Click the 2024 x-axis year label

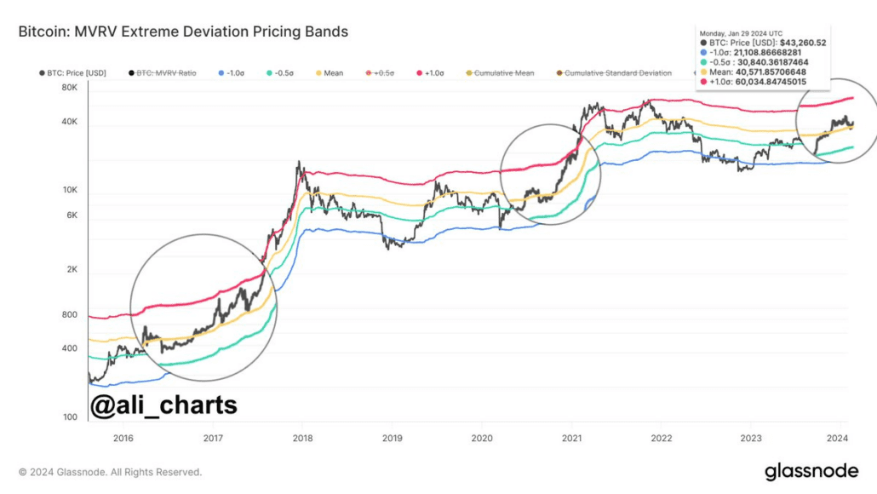(x=838, y=439)
